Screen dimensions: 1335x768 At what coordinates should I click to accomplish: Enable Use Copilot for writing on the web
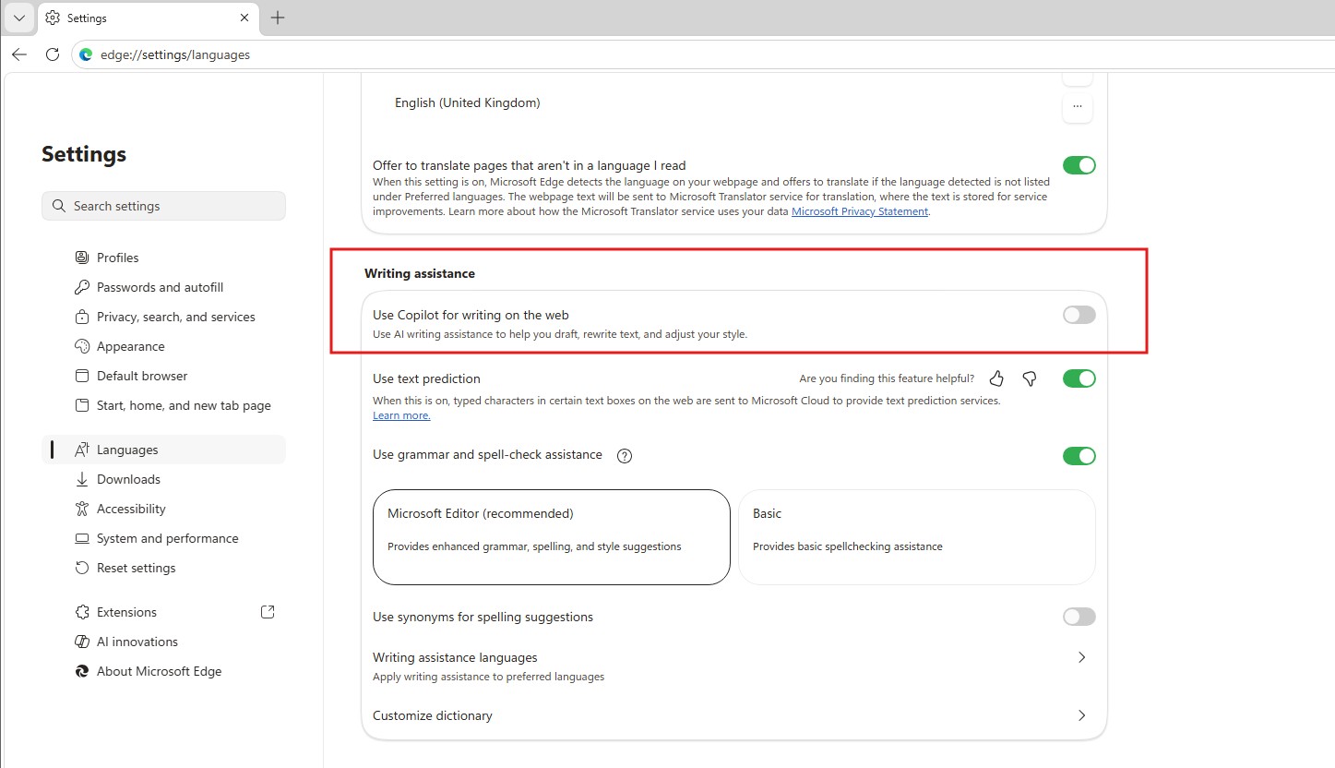click(x=1078, y=314)
